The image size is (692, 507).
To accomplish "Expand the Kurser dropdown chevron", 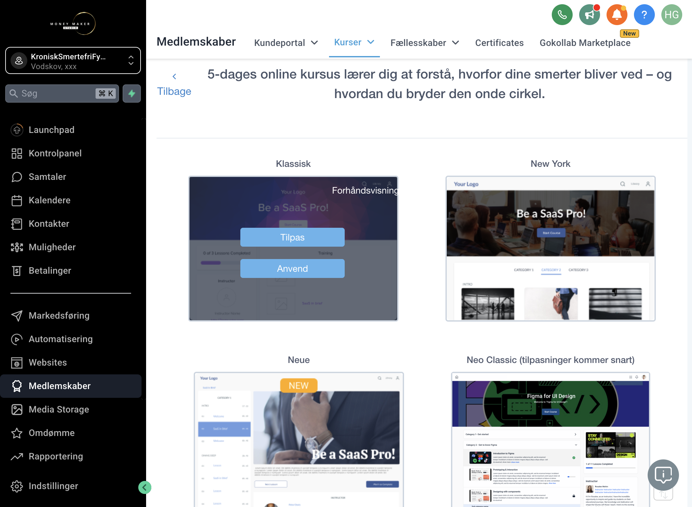I will (371, 42).
